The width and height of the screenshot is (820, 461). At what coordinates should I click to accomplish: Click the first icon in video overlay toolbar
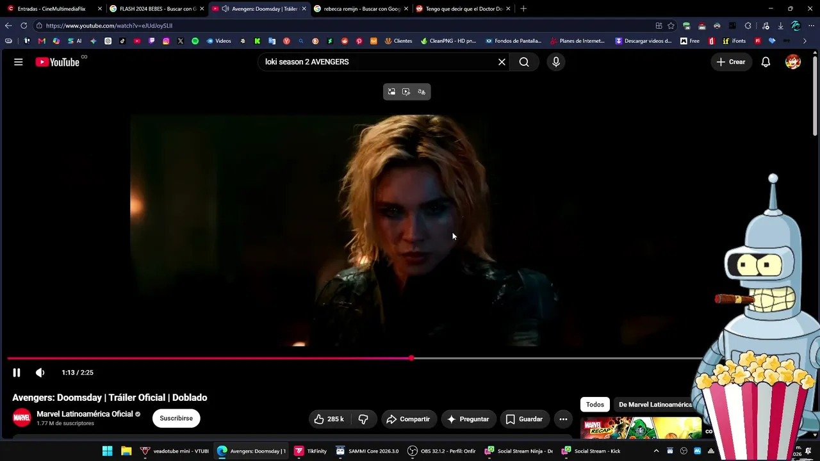pyautogui.click(x=391, y=92)
